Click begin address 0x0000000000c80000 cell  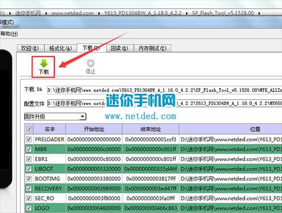tap(94, 159)
